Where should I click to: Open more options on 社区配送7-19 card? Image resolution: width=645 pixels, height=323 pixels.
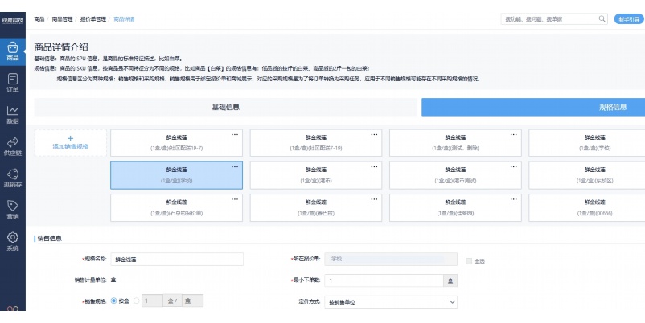(x=374, y=134)
